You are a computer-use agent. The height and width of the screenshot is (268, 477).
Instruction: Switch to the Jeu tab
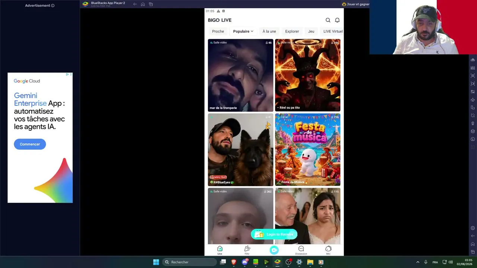click(311, 31)
